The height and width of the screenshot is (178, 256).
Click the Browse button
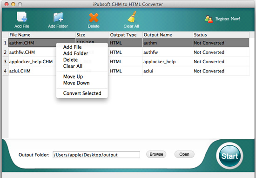coord(156,154)
